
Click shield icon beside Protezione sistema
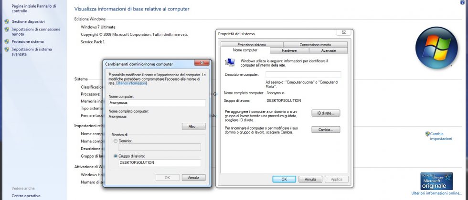pyautogui.click(x=7, y=42)
